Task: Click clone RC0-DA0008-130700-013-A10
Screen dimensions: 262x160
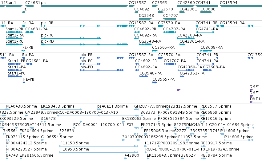Action: tap(87, 112)
